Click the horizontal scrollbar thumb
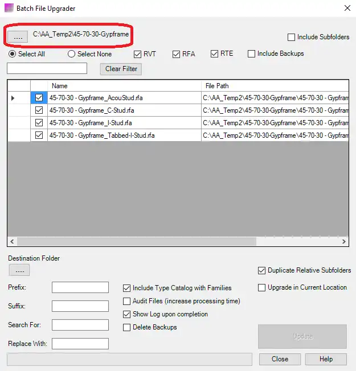This screenshot has width=356, height=371. (x=137, y=242)
